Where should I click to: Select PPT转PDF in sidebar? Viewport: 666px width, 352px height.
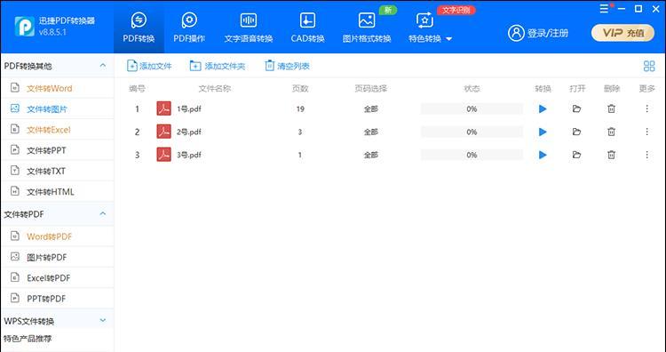[x=57, y=299]
